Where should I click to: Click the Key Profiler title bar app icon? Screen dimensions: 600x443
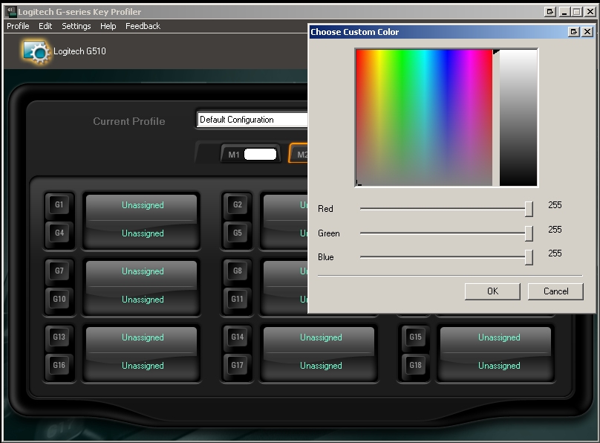click(12, 11)
